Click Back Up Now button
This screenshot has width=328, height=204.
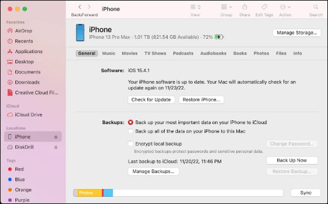(x=292, y=161)
